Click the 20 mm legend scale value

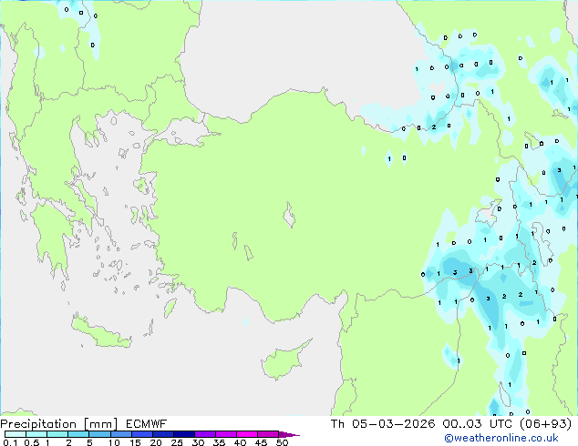click(156, 443)
